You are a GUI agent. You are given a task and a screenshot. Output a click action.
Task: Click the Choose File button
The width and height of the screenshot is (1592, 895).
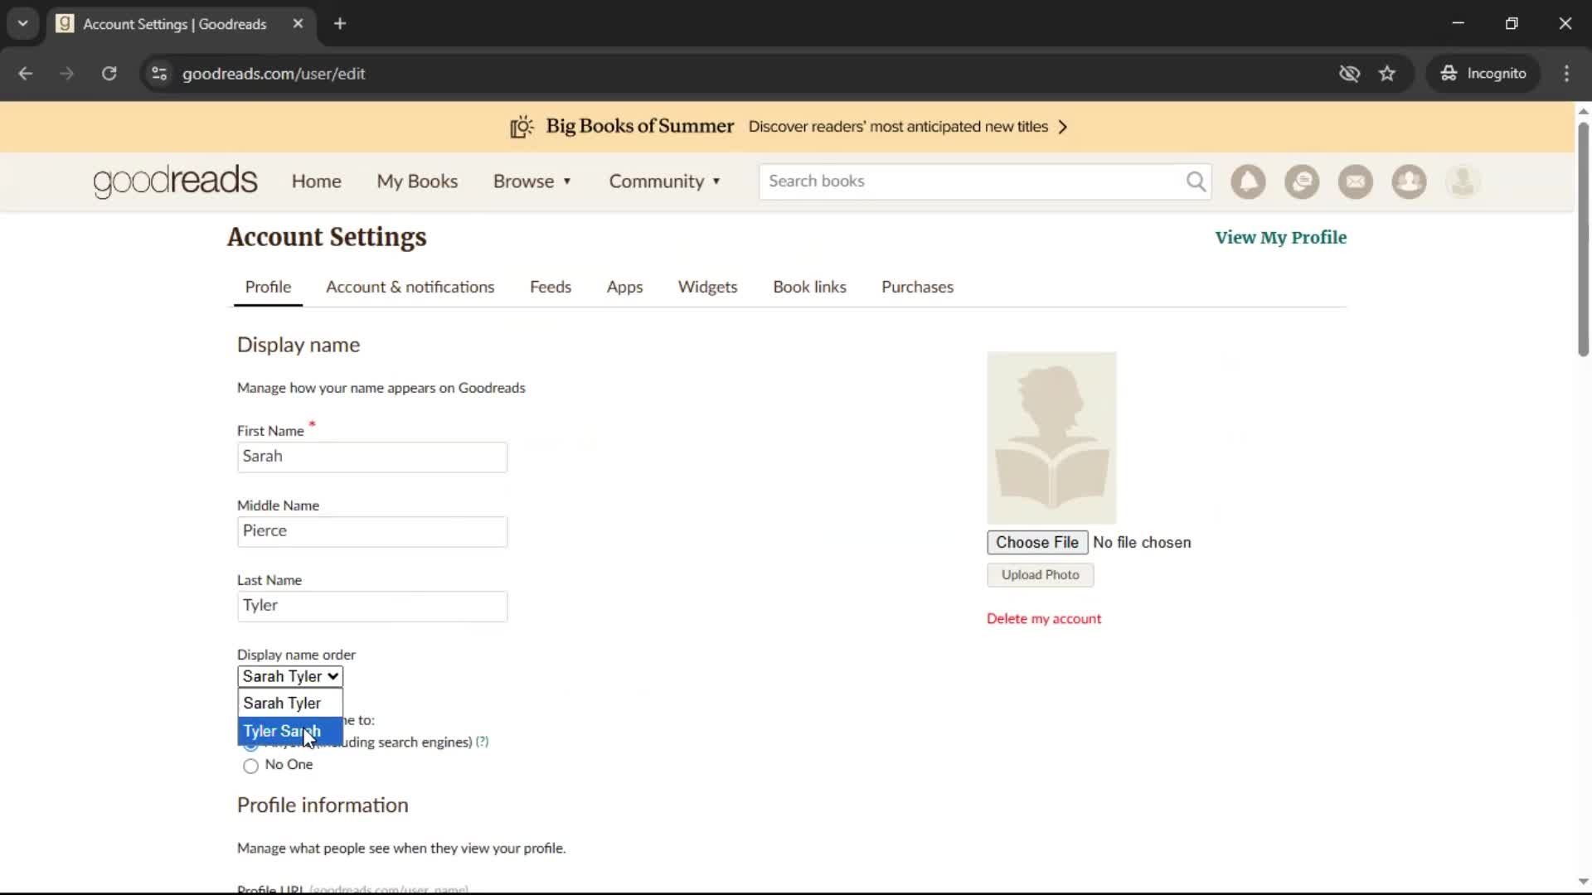pos(1037,543)
